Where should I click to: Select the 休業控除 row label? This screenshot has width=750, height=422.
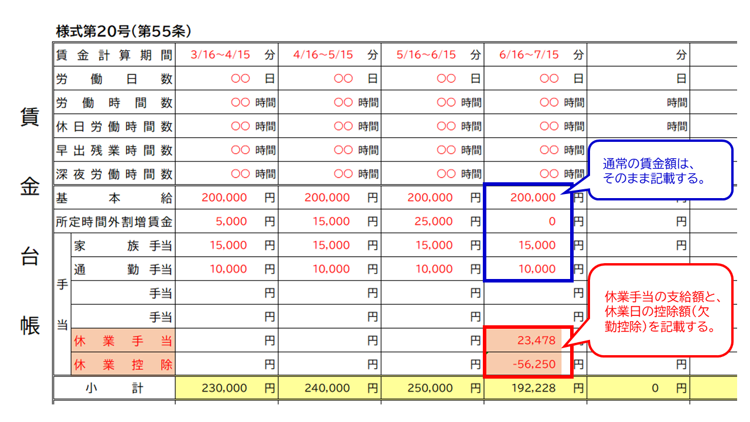point(123,365)
